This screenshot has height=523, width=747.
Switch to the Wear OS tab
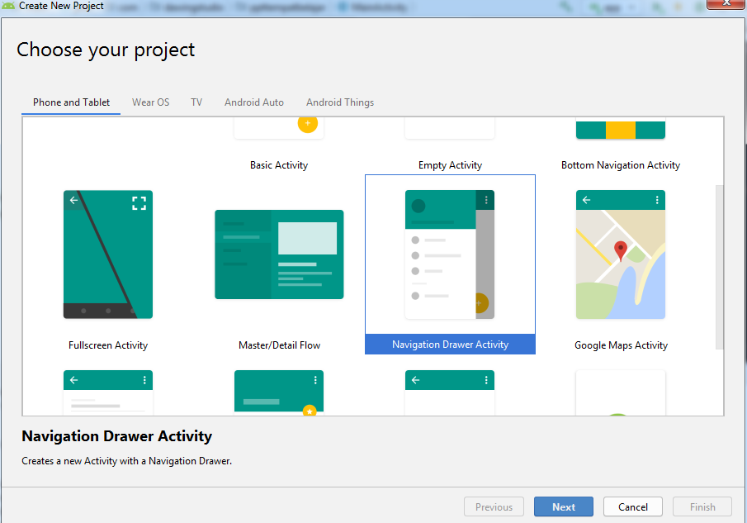pos(150,102)
